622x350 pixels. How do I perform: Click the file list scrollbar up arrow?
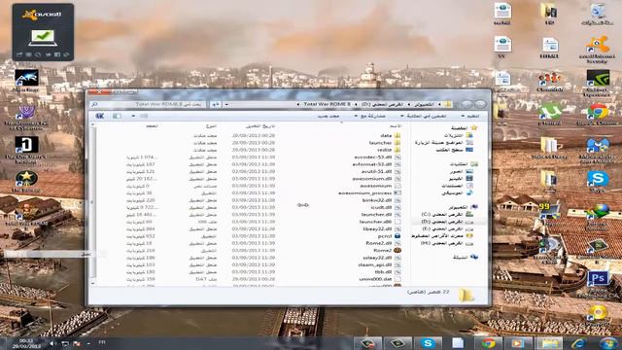pos(93,124)
